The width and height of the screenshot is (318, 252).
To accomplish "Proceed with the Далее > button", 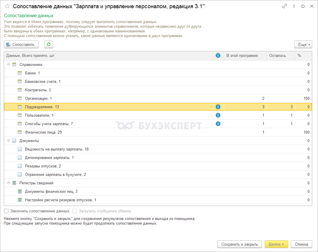I will pos(276,244).
